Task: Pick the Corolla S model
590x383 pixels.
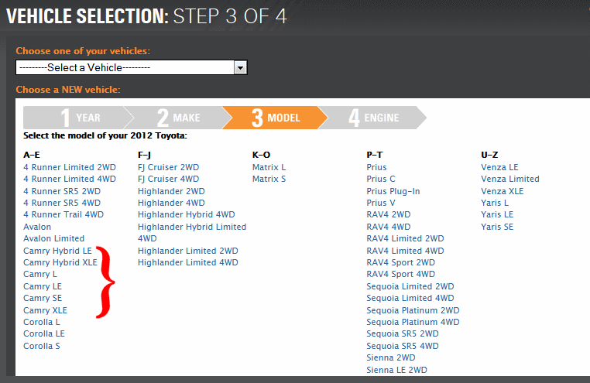Action: coord(42,346)
